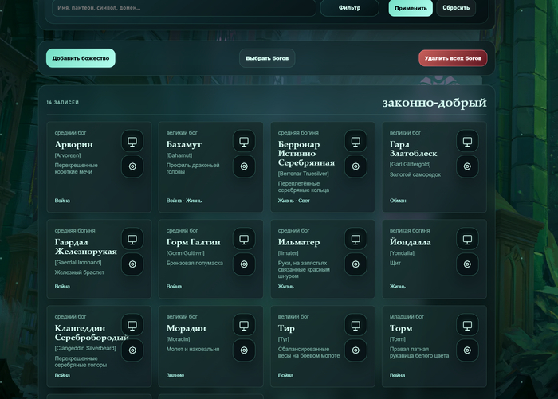Click monitor icon on Клангеддин Серебробородый card
This screenshot has height=399, width=558.
pos(132,325)
